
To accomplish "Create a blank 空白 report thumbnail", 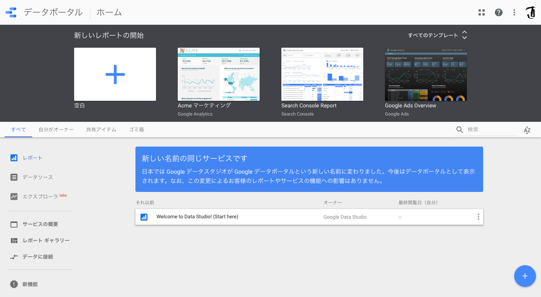I will [x=115, y=74].
